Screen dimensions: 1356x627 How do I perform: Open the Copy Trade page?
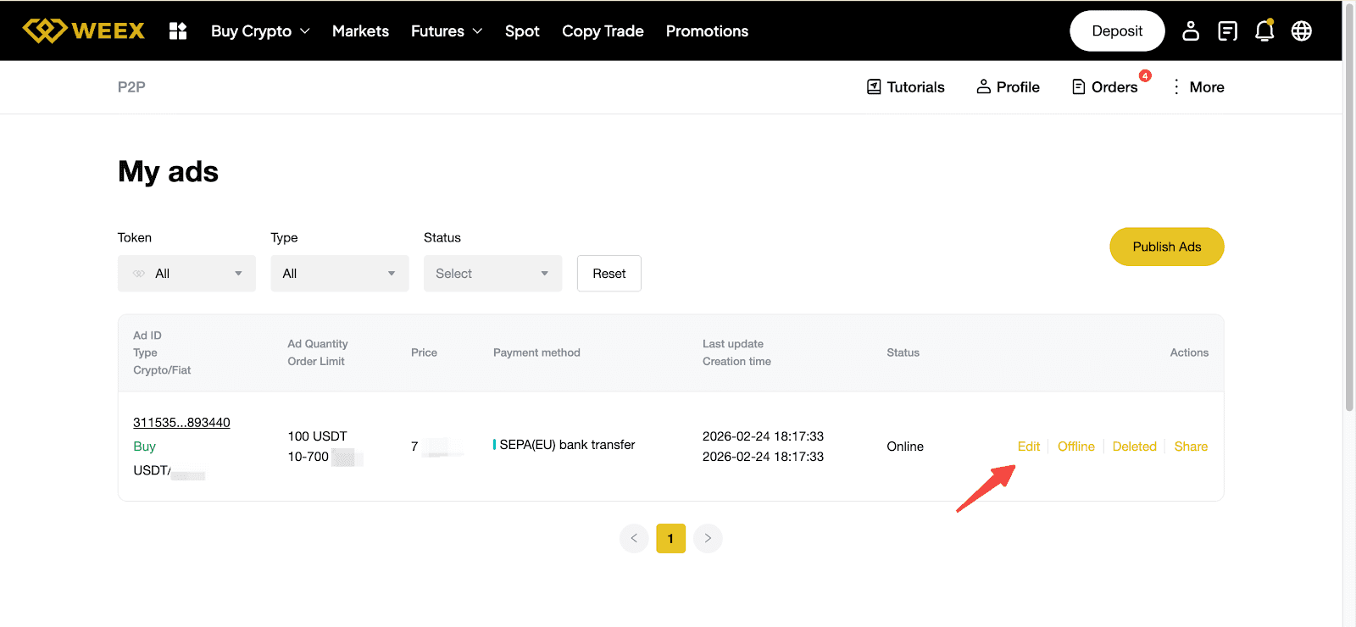[x=603, y=31]
